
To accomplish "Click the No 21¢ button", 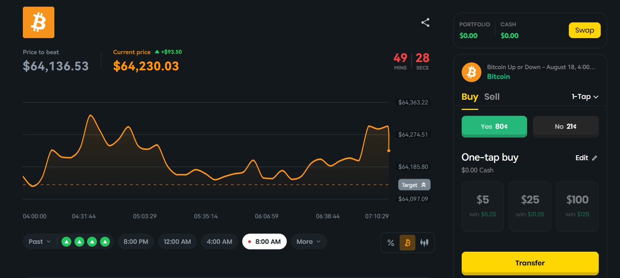I will (566, 126).
